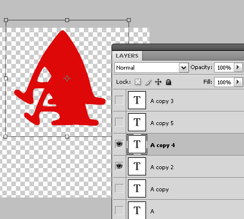Viewport: 244px width, 219px height.
Task: Switch to the LAYERS tab
Action: pyautogui.click(x=127, y=56)
